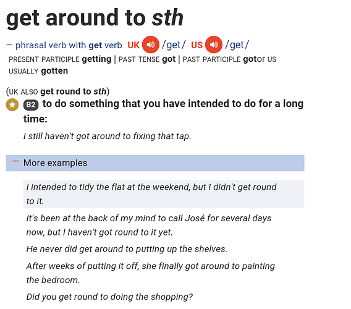Open the bold "get" verb link

95,45
